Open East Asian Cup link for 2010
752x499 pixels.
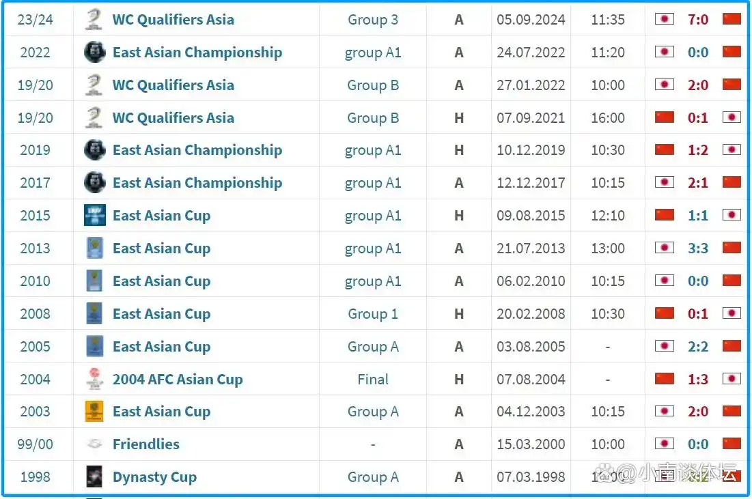[x=161, y=281]
